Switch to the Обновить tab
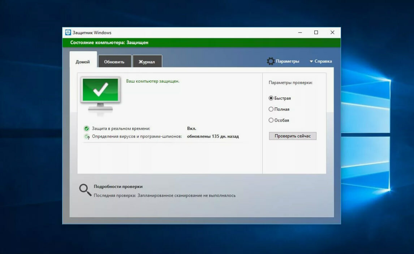 (114, 62)
